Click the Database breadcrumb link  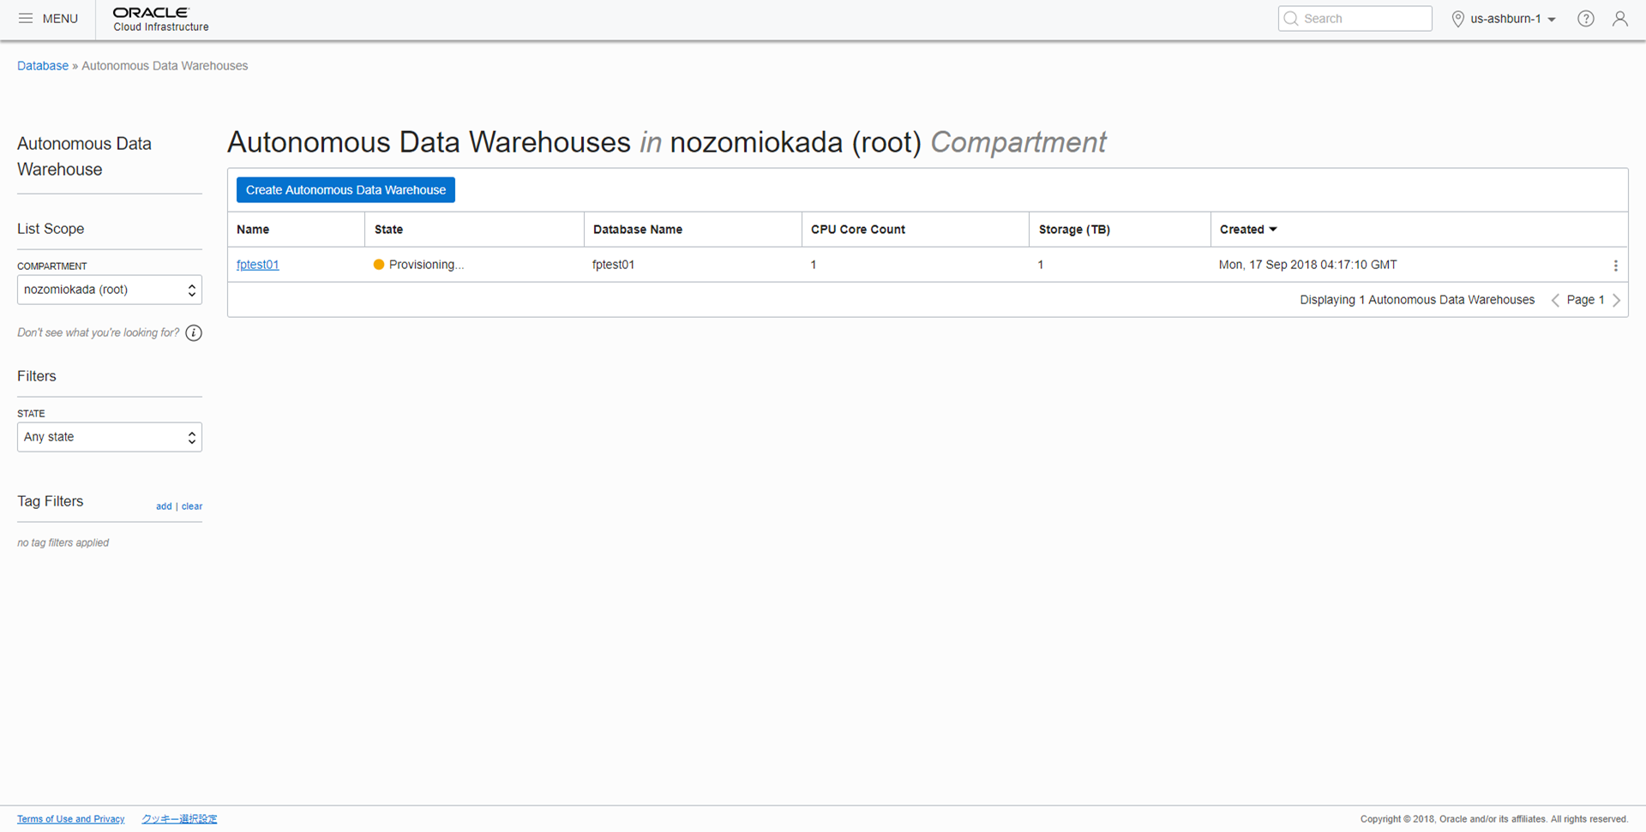pos(43,66)
